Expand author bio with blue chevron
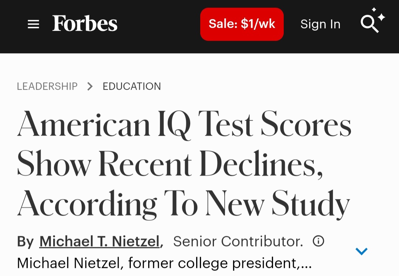This screenshot has height=276, width=399. coord(361,251)
